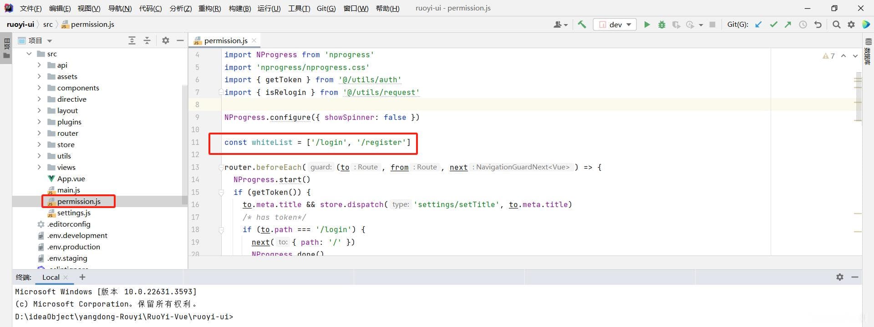
Task: Go to next highlighted problem arrow
Action: pyautogui.click(x=855, y=56)
